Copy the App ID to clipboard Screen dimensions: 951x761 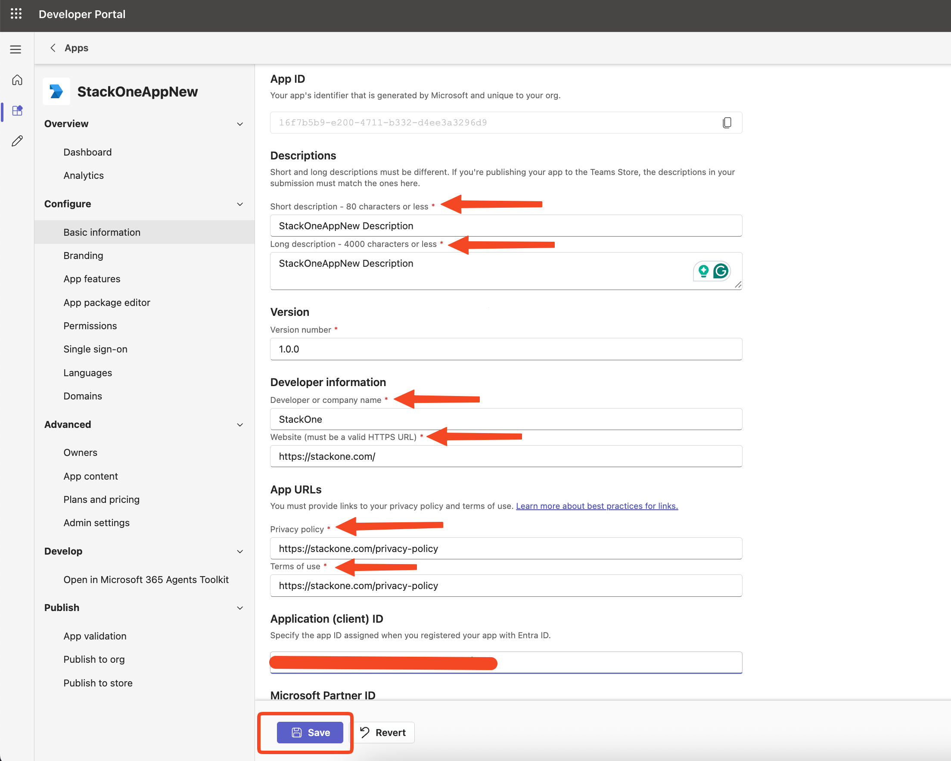point(727,123)
